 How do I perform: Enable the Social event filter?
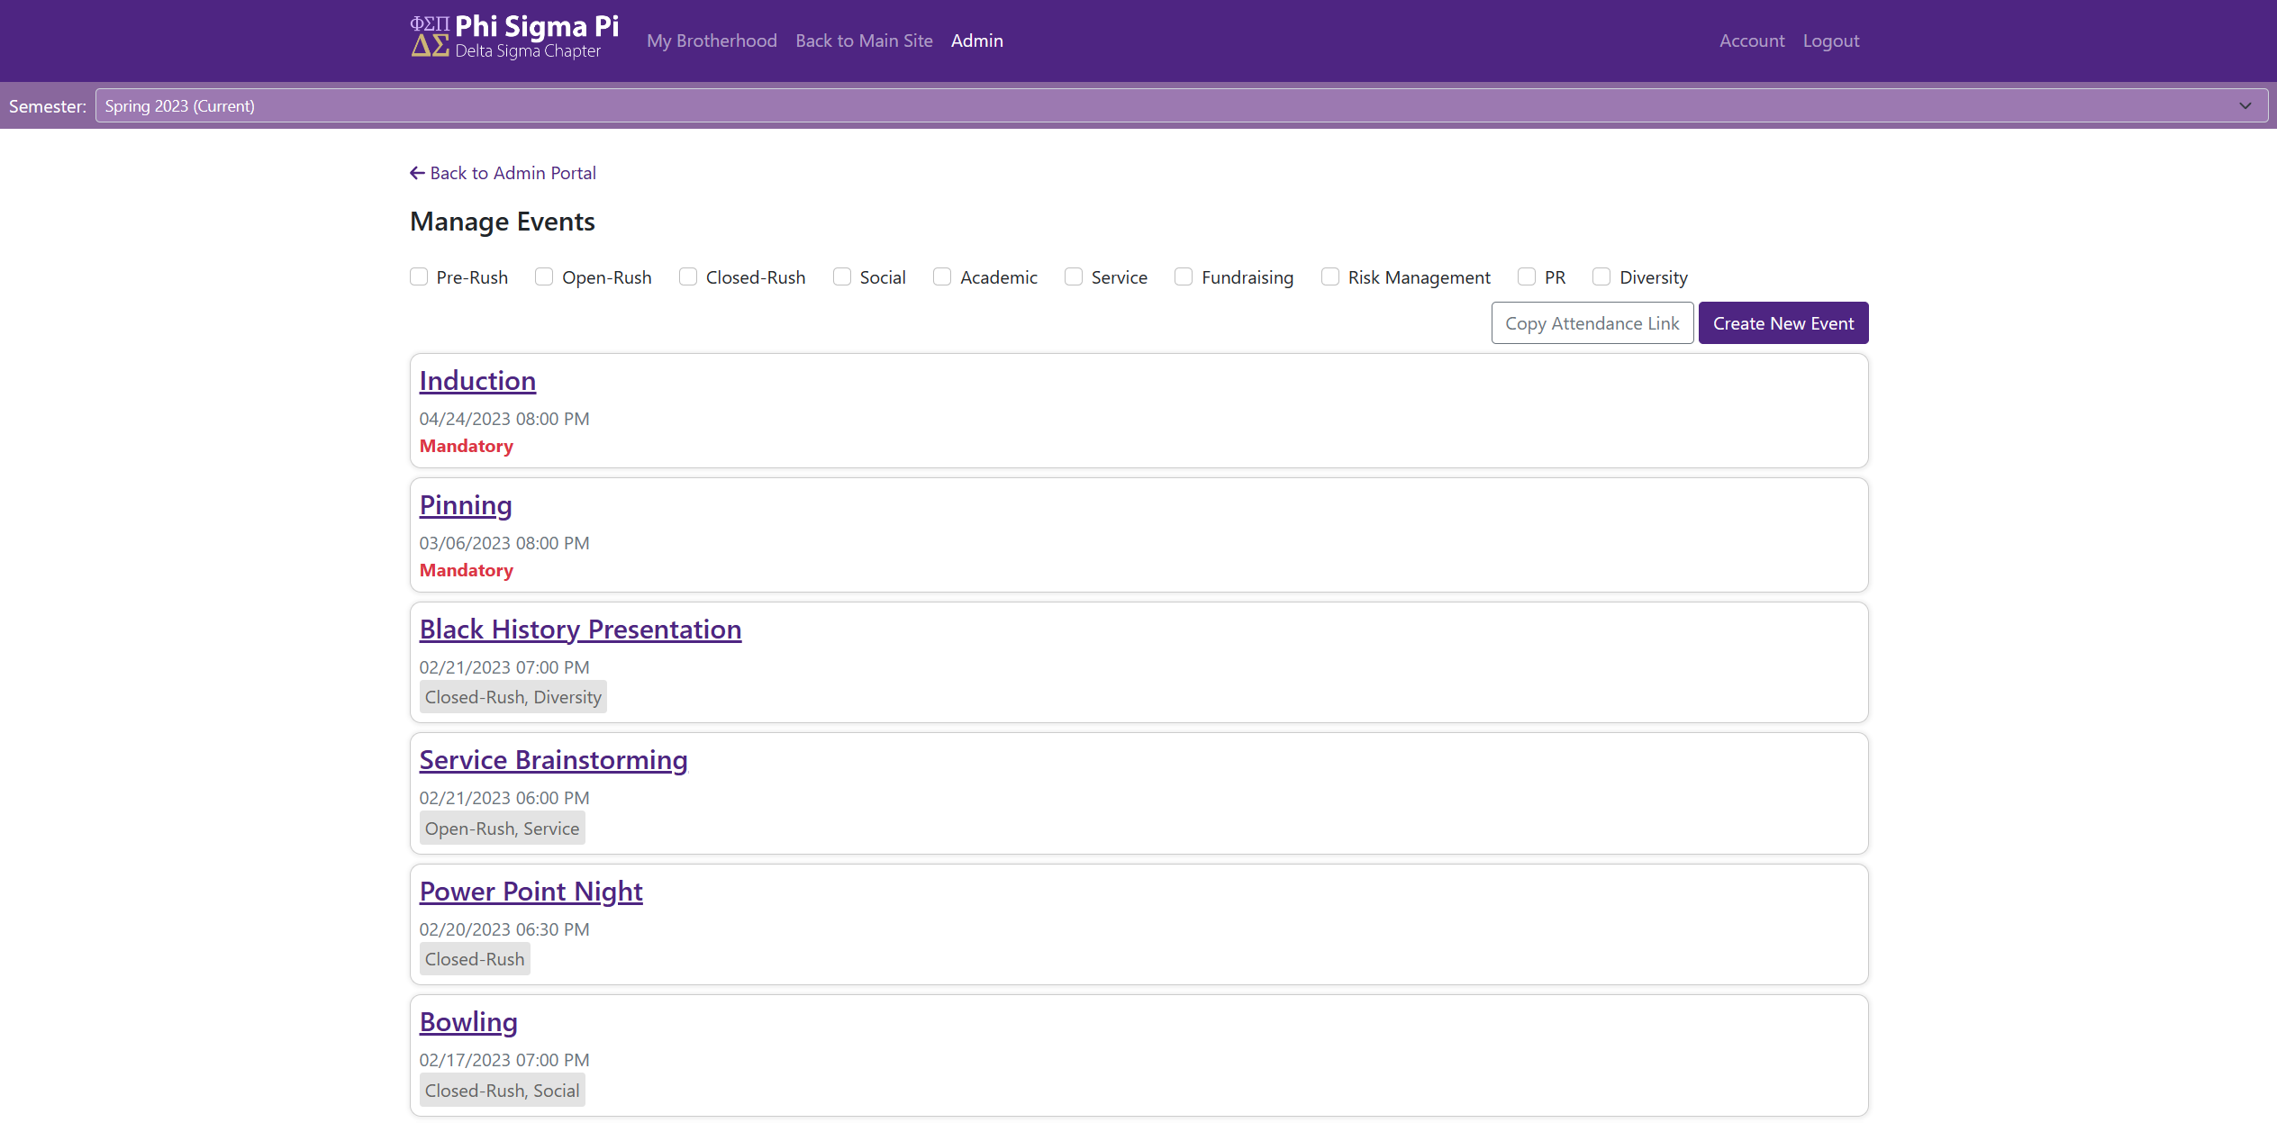[841, 276]
